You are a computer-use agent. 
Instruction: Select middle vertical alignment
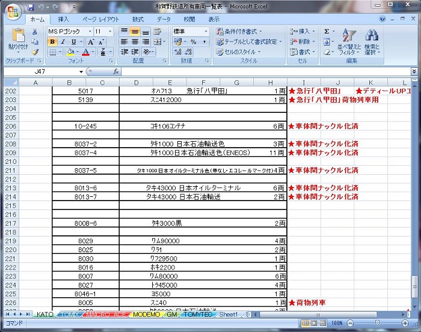click(x=135, y=31)
